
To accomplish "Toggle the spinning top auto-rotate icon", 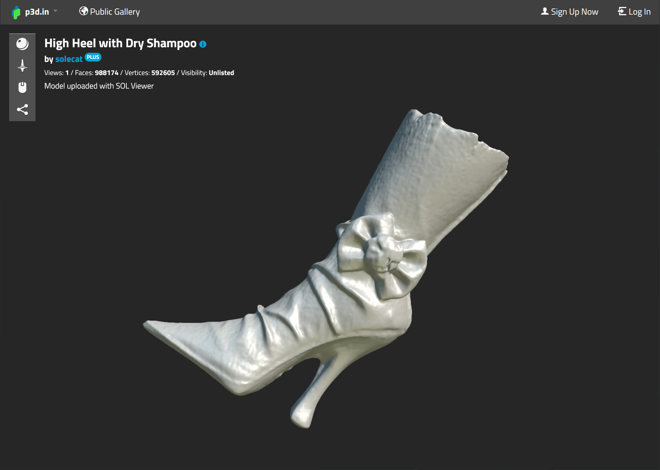I will click(x=22, y=66).
